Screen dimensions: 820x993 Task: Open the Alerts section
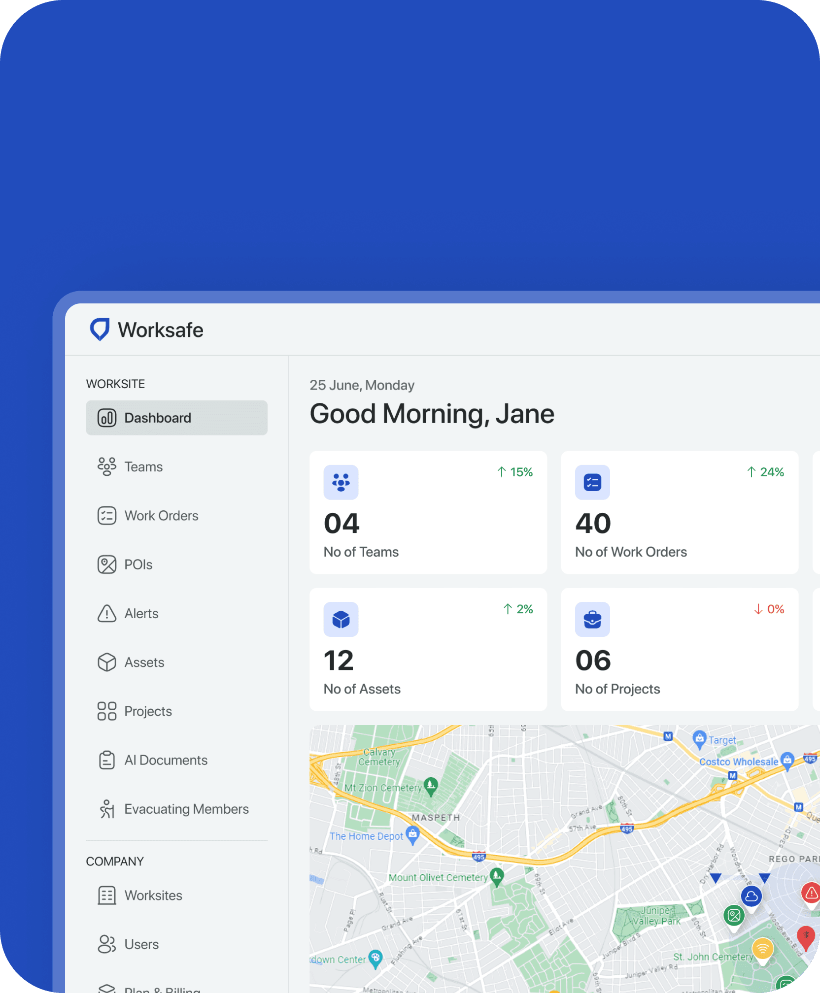click(141, 613)
